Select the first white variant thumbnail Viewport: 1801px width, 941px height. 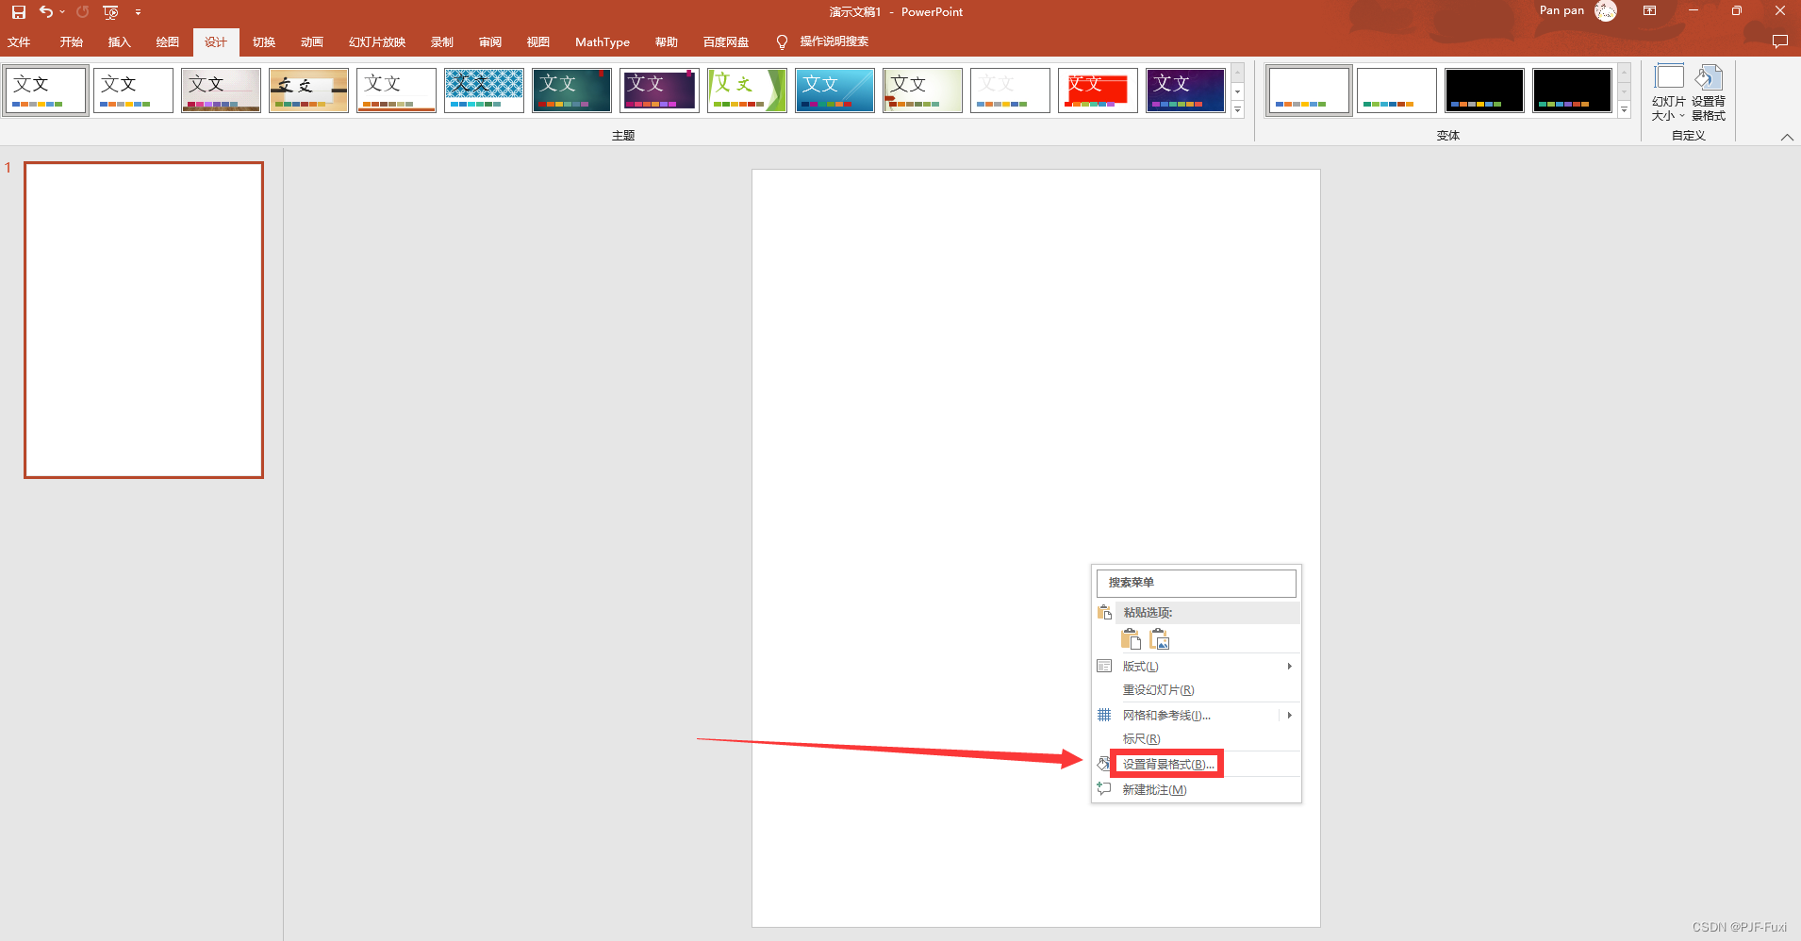(x=1309, y=91)
